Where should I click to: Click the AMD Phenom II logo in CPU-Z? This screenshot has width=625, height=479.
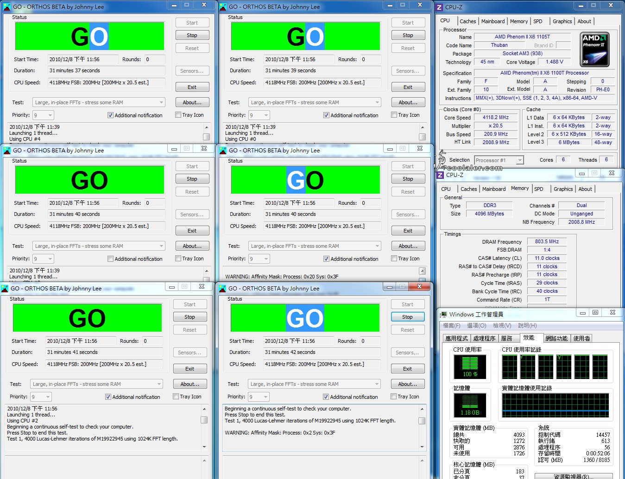tap(595, 50)
